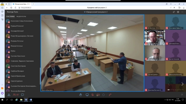186x104 pixels.
Task: Show next page of participant tiles
Action: point(182,84)
